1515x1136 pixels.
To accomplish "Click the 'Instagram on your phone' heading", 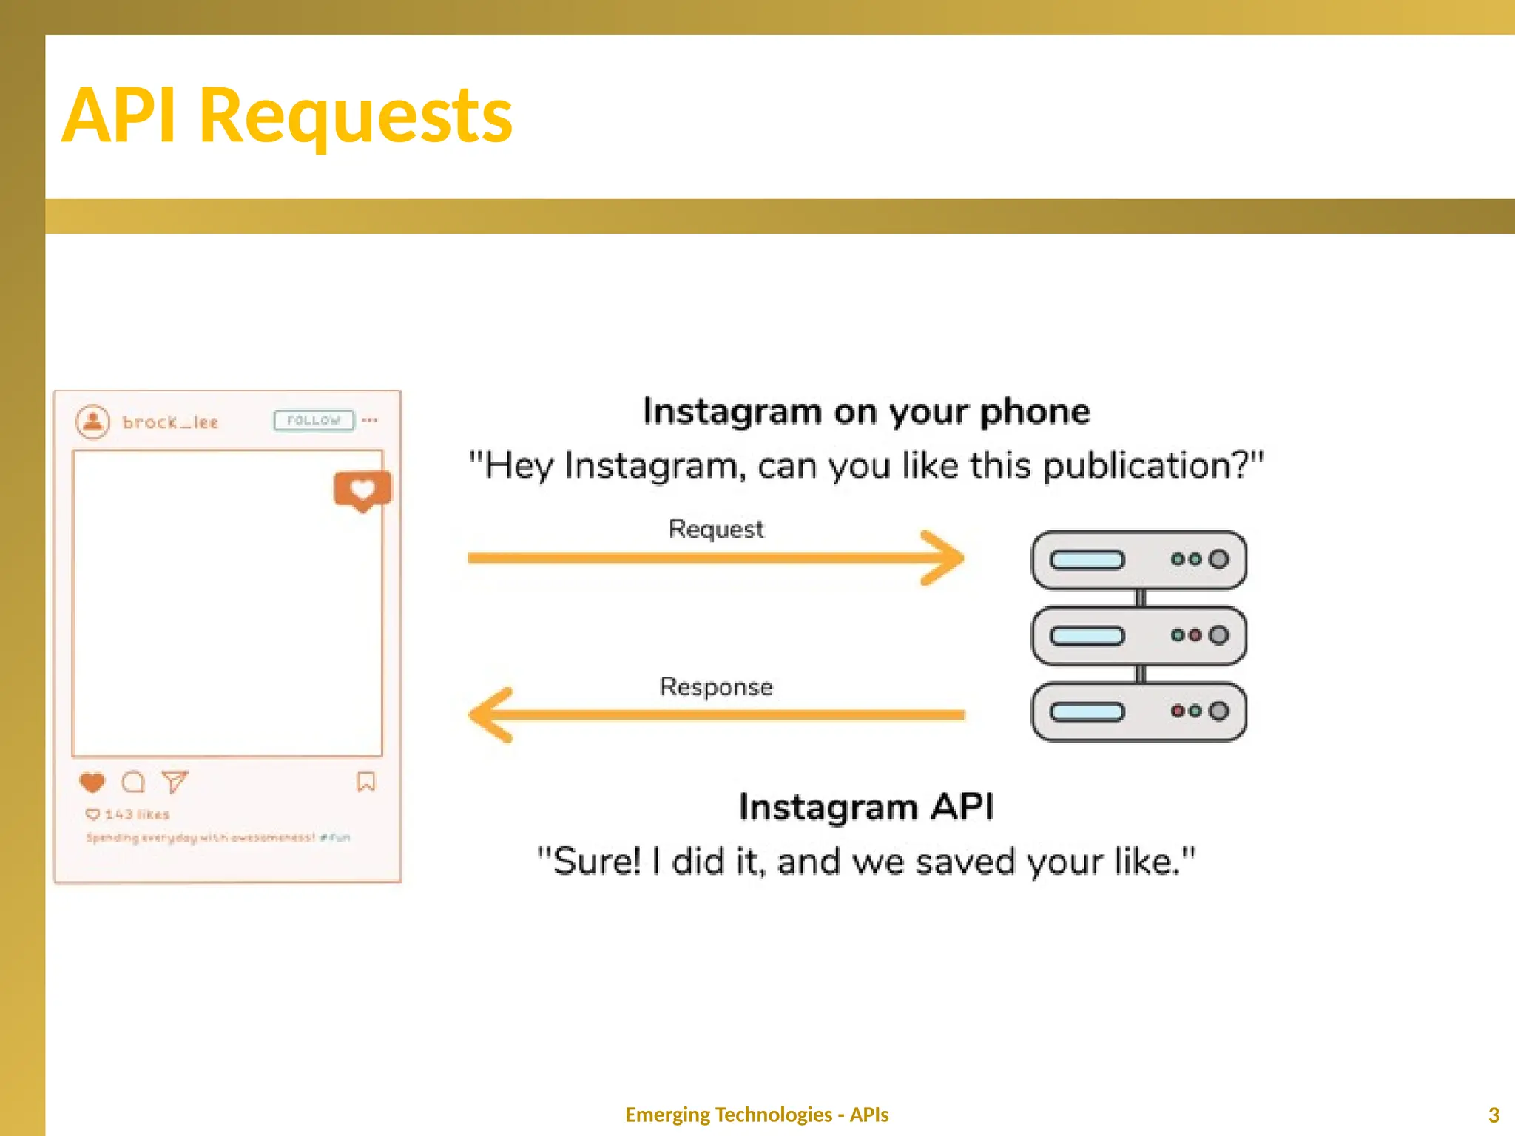I will click(866, 412).
